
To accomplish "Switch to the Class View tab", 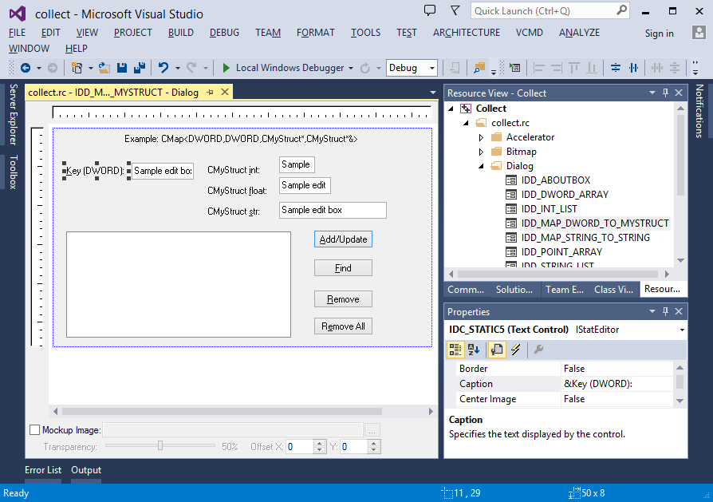I will click(x=613, y=289).
